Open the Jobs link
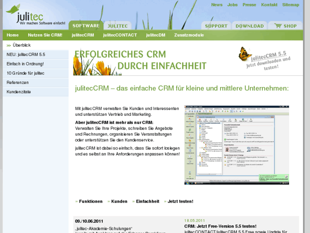 pyautogui.click(x=232, y=5)
